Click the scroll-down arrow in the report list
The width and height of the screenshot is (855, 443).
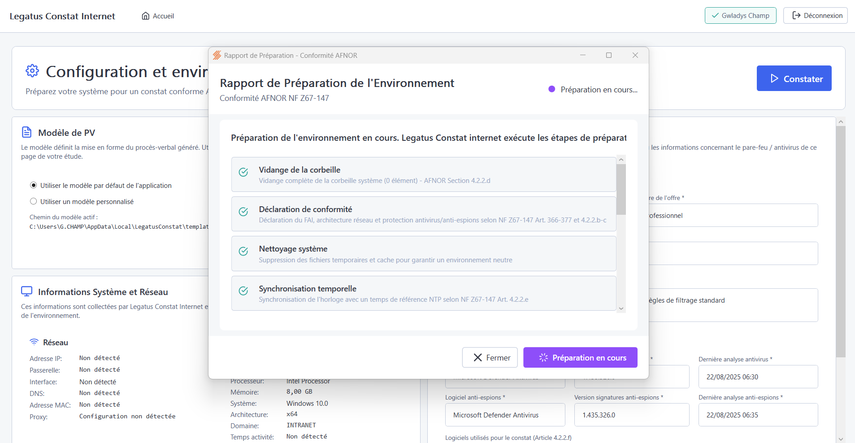coord(621,308)
